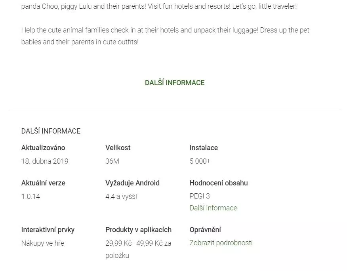Viewport: 347px width, 271px height.
Task: Select the 36M size value
Action: click(112, 161)
